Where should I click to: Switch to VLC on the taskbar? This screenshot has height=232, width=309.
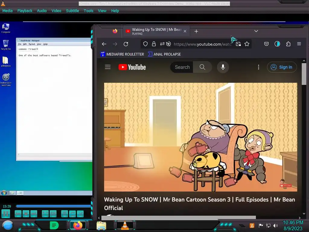pyautogui.click(x=125, y=225)
